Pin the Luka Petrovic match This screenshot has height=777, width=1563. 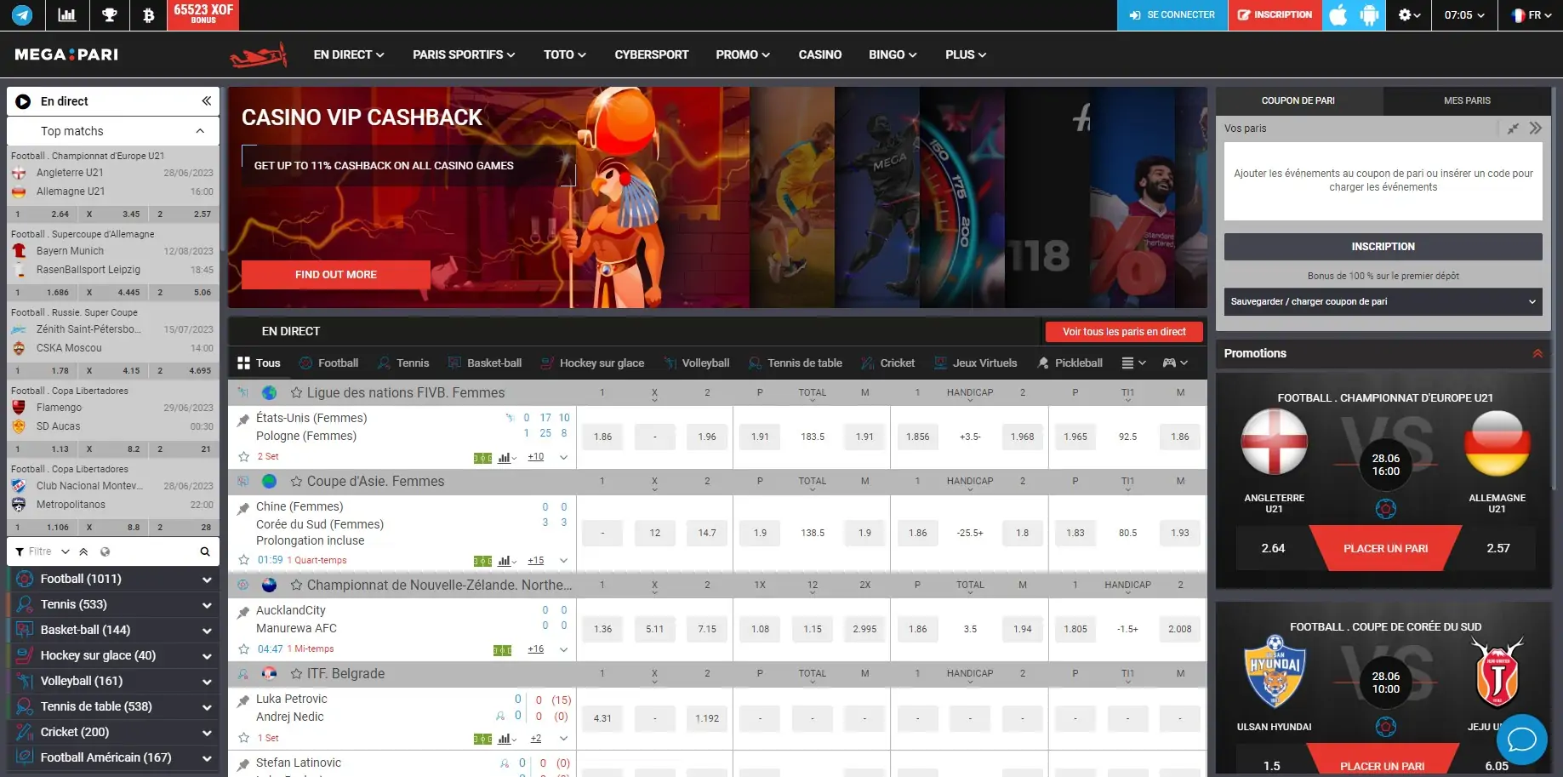(243, 700)
